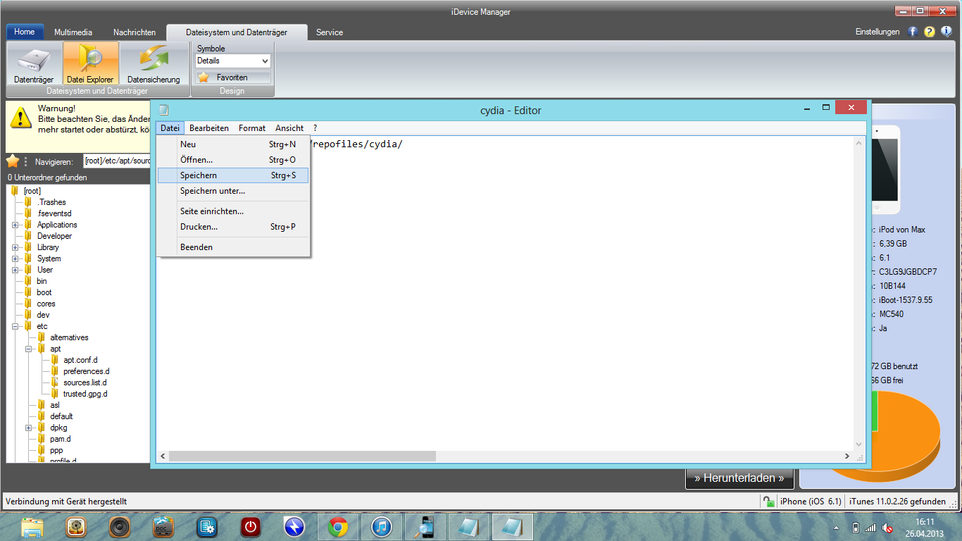Click the blue info icon at top right
The image size is (962, 541).
947,32
